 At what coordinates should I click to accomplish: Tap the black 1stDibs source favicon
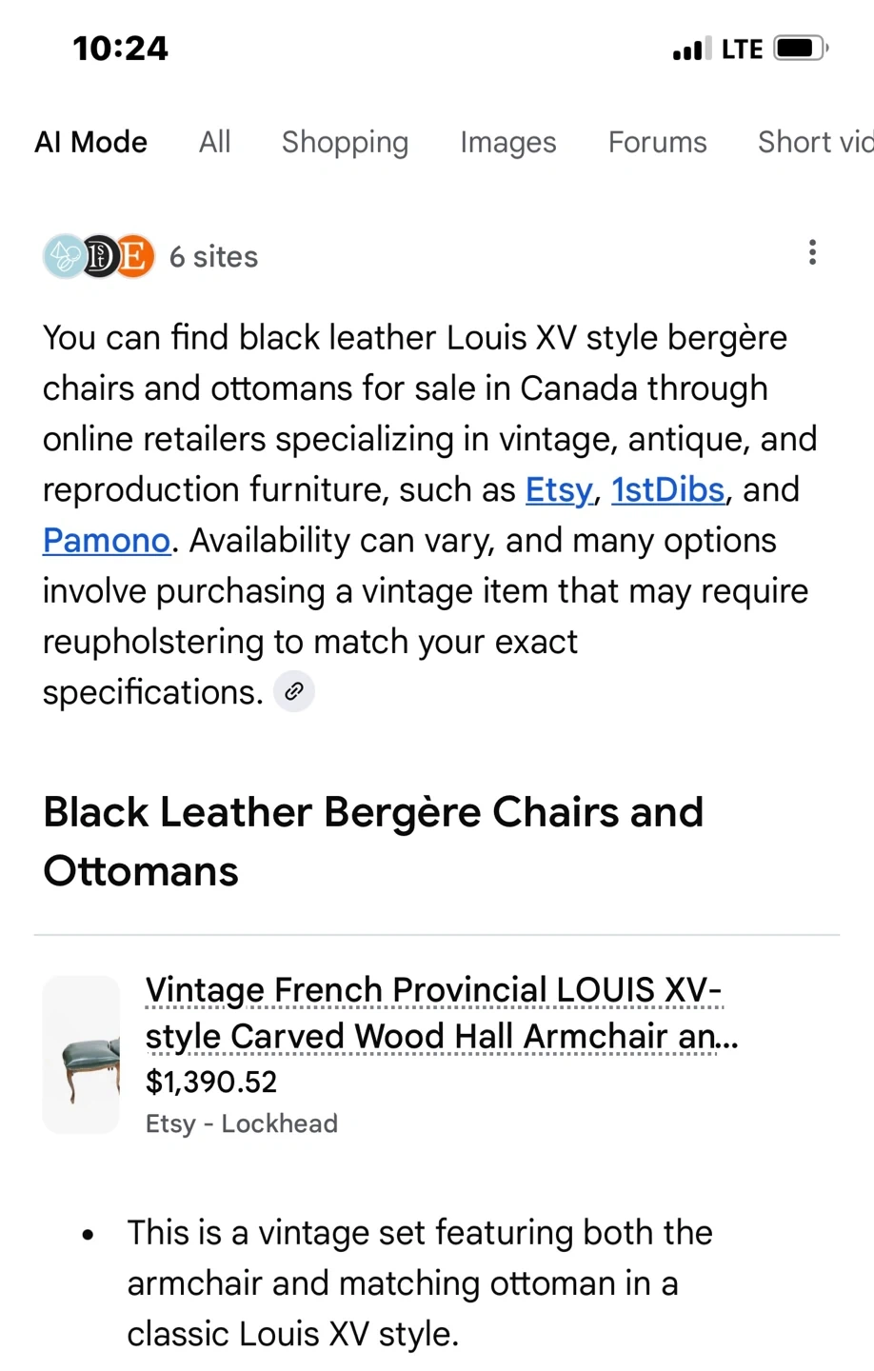[x=100, y=256]
